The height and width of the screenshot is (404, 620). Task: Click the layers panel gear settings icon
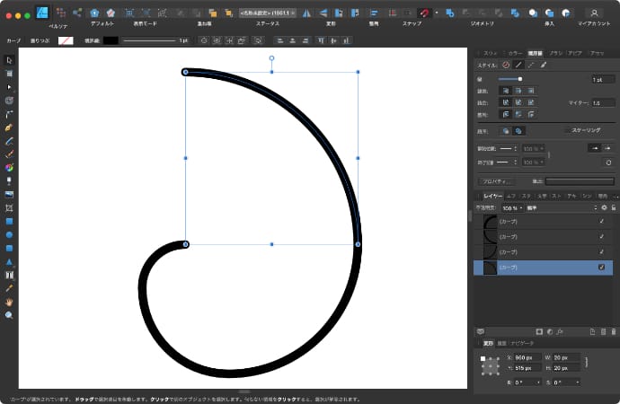coord(604,207)
